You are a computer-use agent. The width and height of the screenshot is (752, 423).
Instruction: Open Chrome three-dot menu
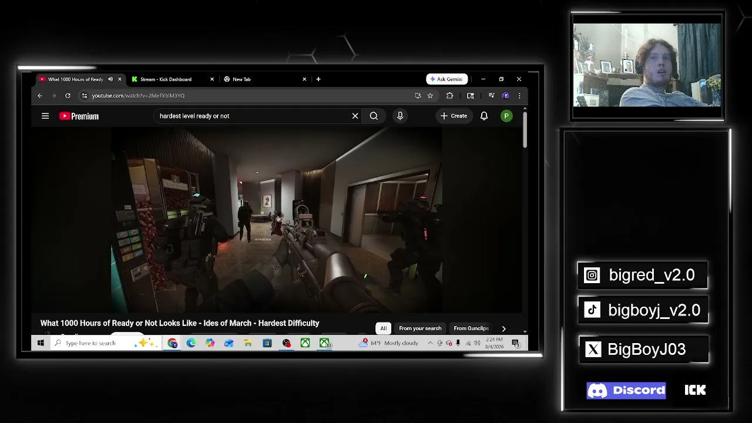point(519,96)
